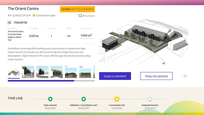Click the 12 DAYS LEFT TO COMMENT badge
This screenshot has height=115, width=204.
[77, 9]
